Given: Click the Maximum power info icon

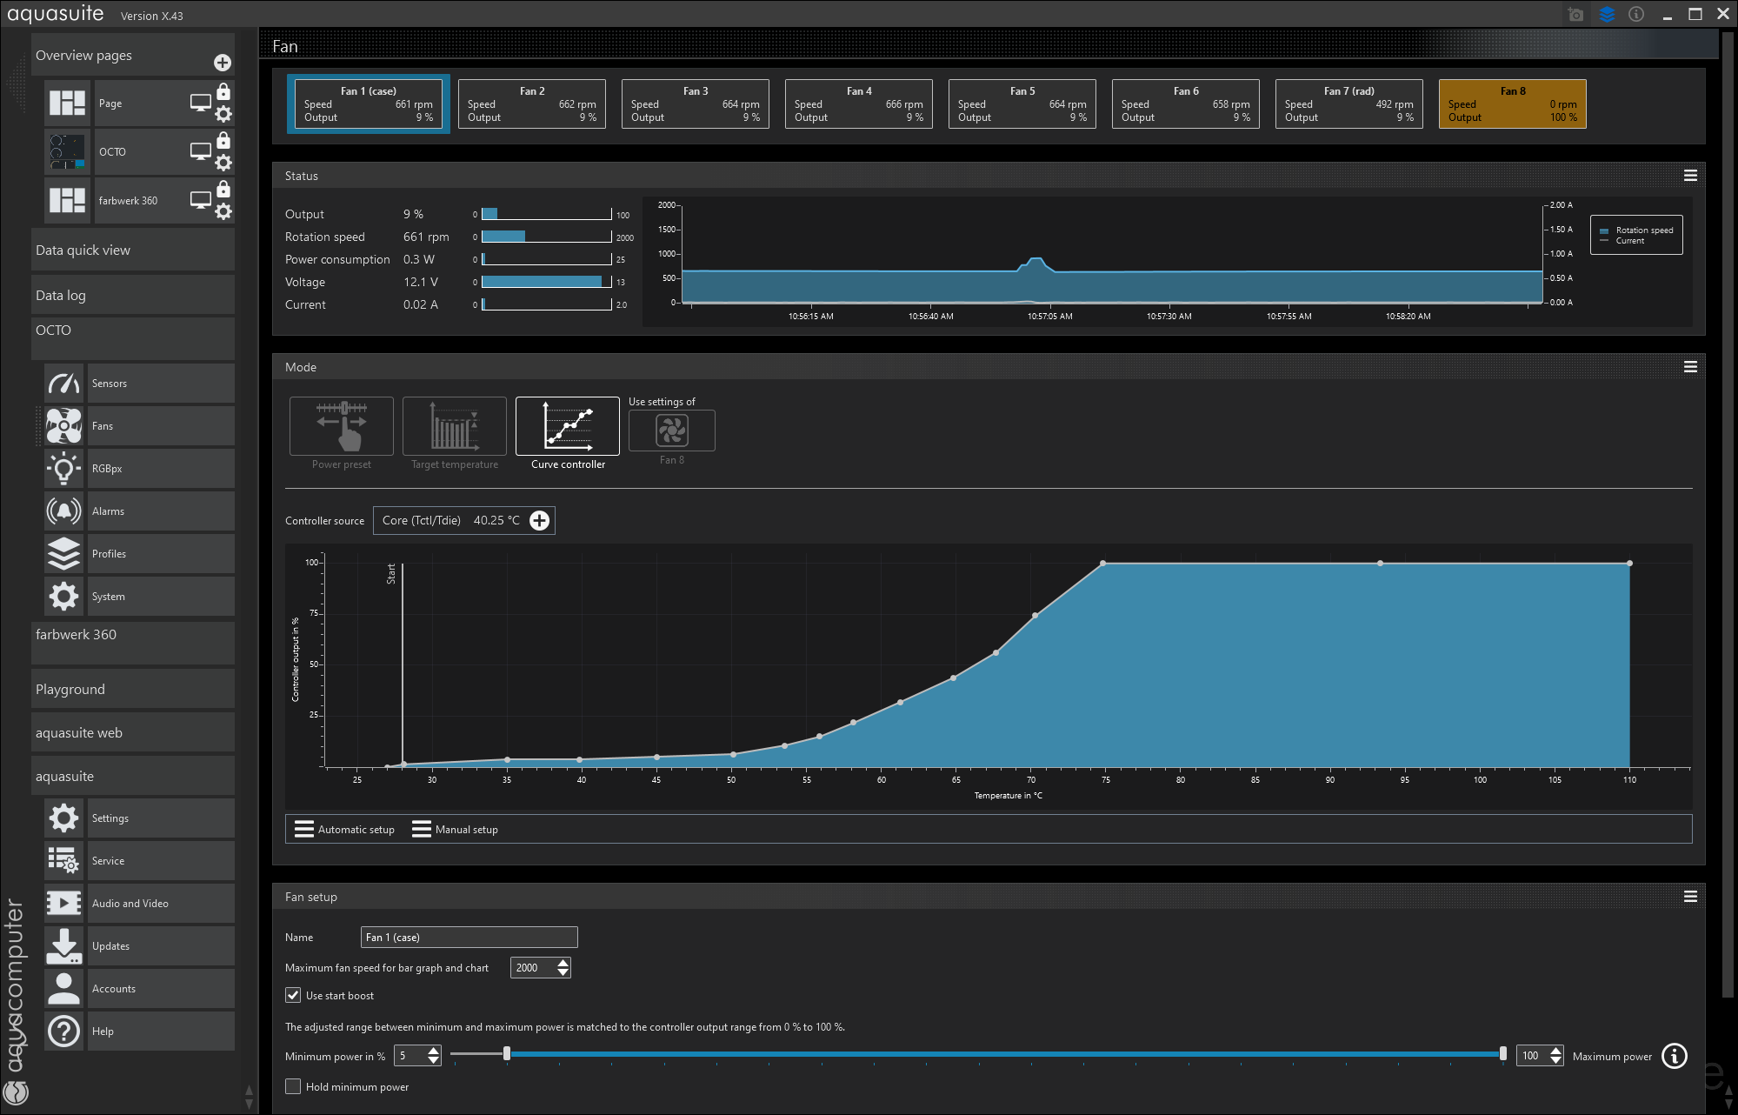Looking at the screenshot, I should (1674, 1056).
